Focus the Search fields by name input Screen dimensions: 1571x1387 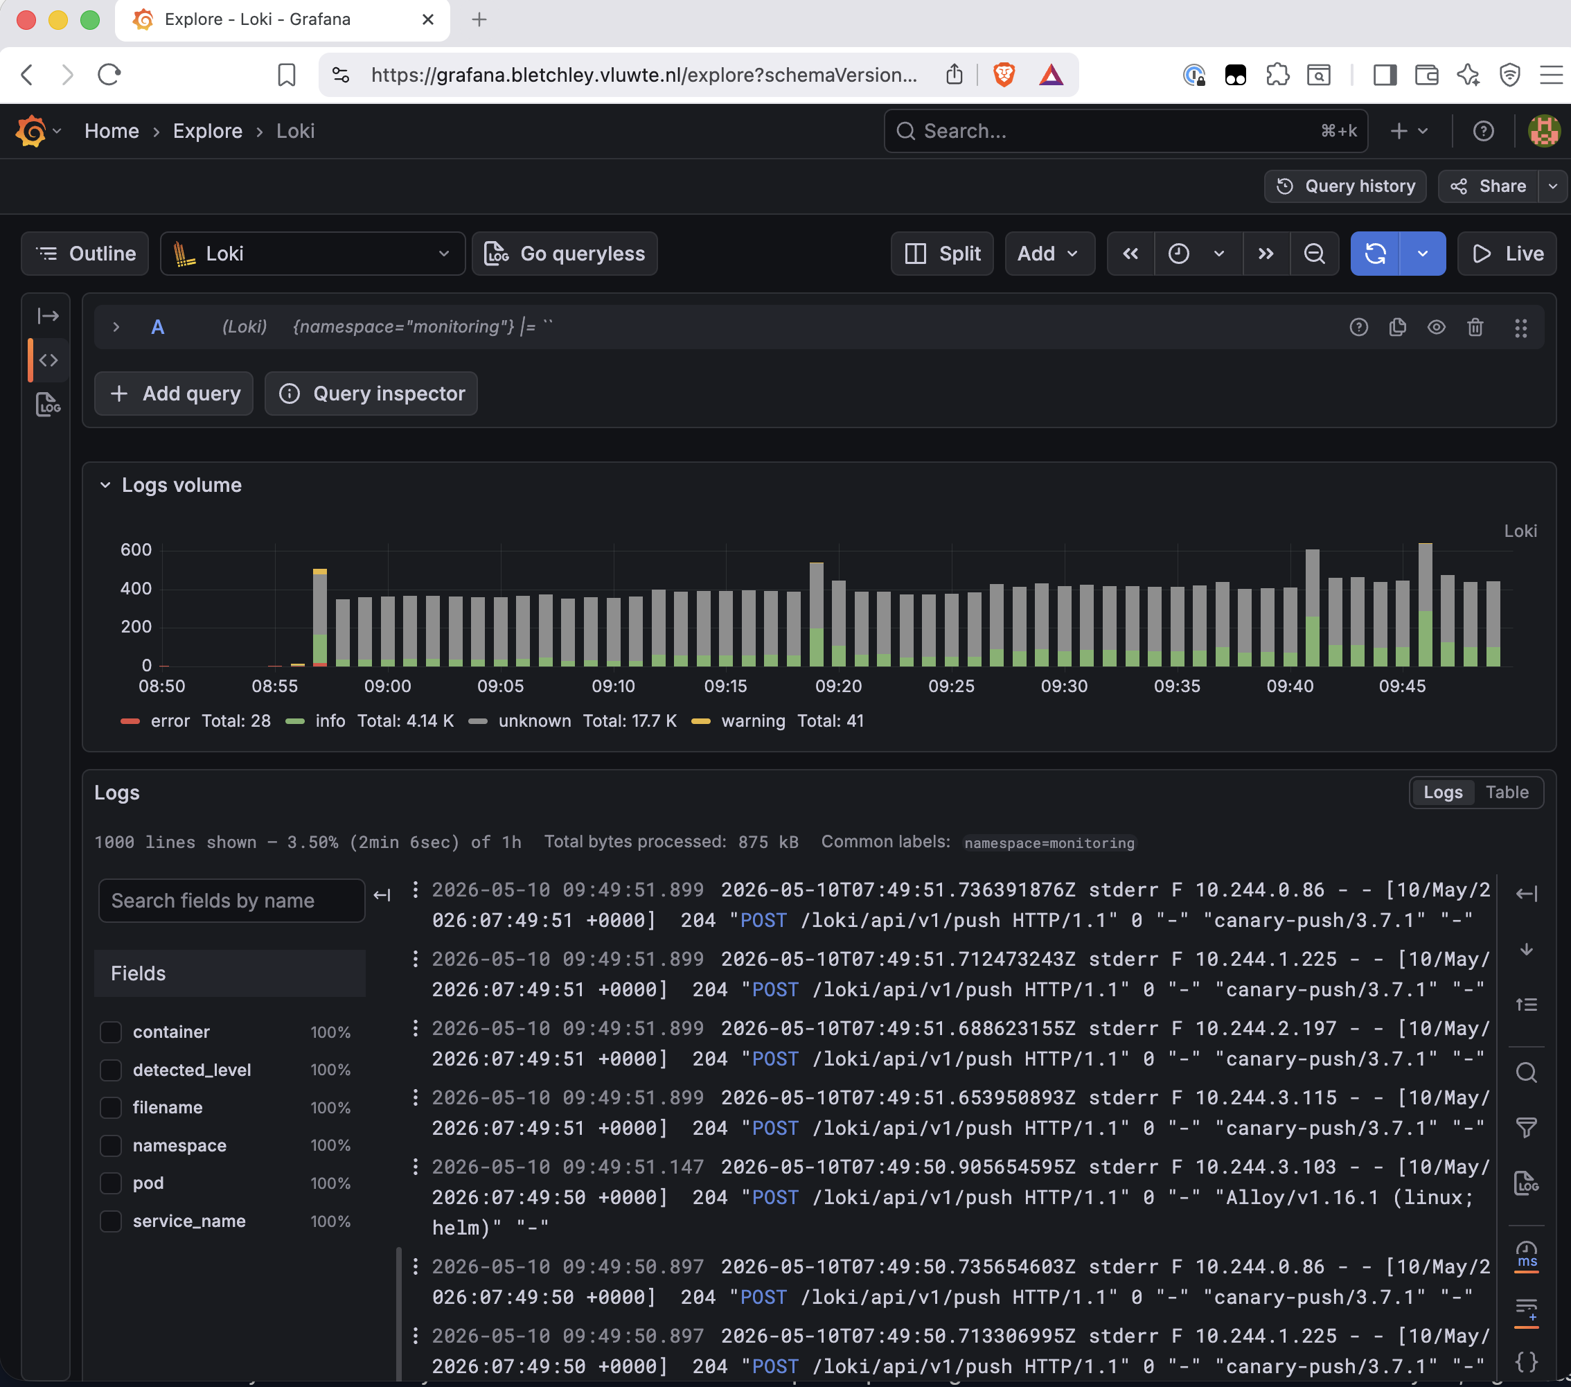(231, 901)
